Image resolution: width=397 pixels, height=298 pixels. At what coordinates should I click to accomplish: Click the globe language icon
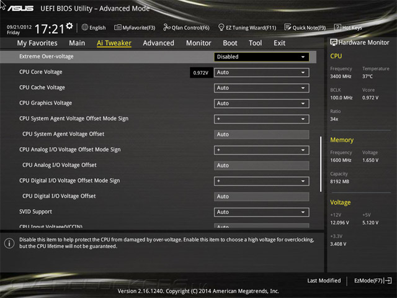pos(85,27)
